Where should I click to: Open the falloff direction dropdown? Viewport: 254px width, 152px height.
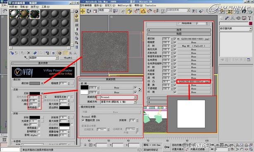pyautogui.click(x=135, y=102)
